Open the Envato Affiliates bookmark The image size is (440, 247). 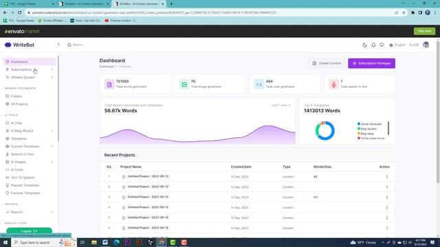[52, 21]
